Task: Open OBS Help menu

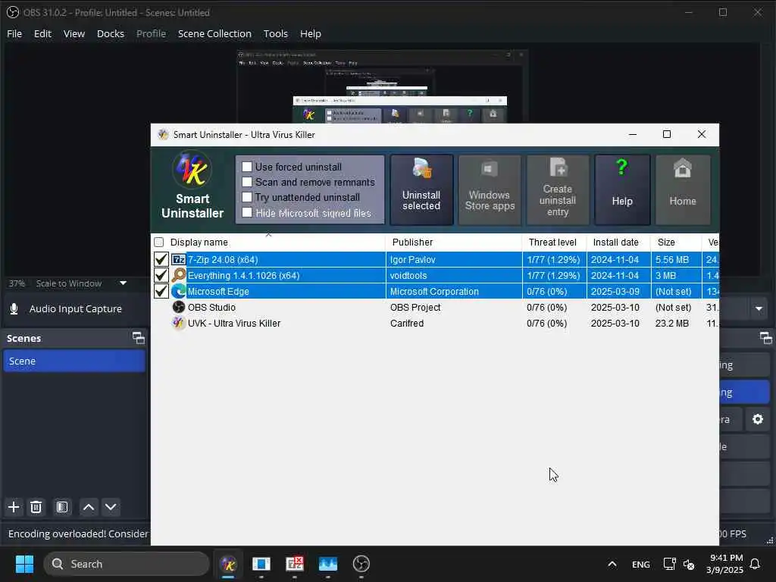Action: [310, 33]
